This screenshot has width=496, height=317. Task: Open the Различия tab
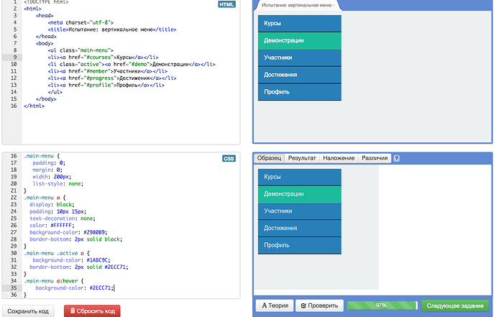click(x=375, y=158)
